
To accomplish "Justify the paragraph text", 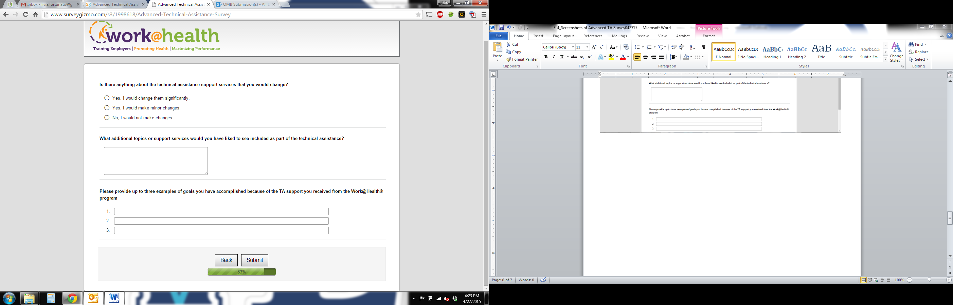I will (661, 57).
